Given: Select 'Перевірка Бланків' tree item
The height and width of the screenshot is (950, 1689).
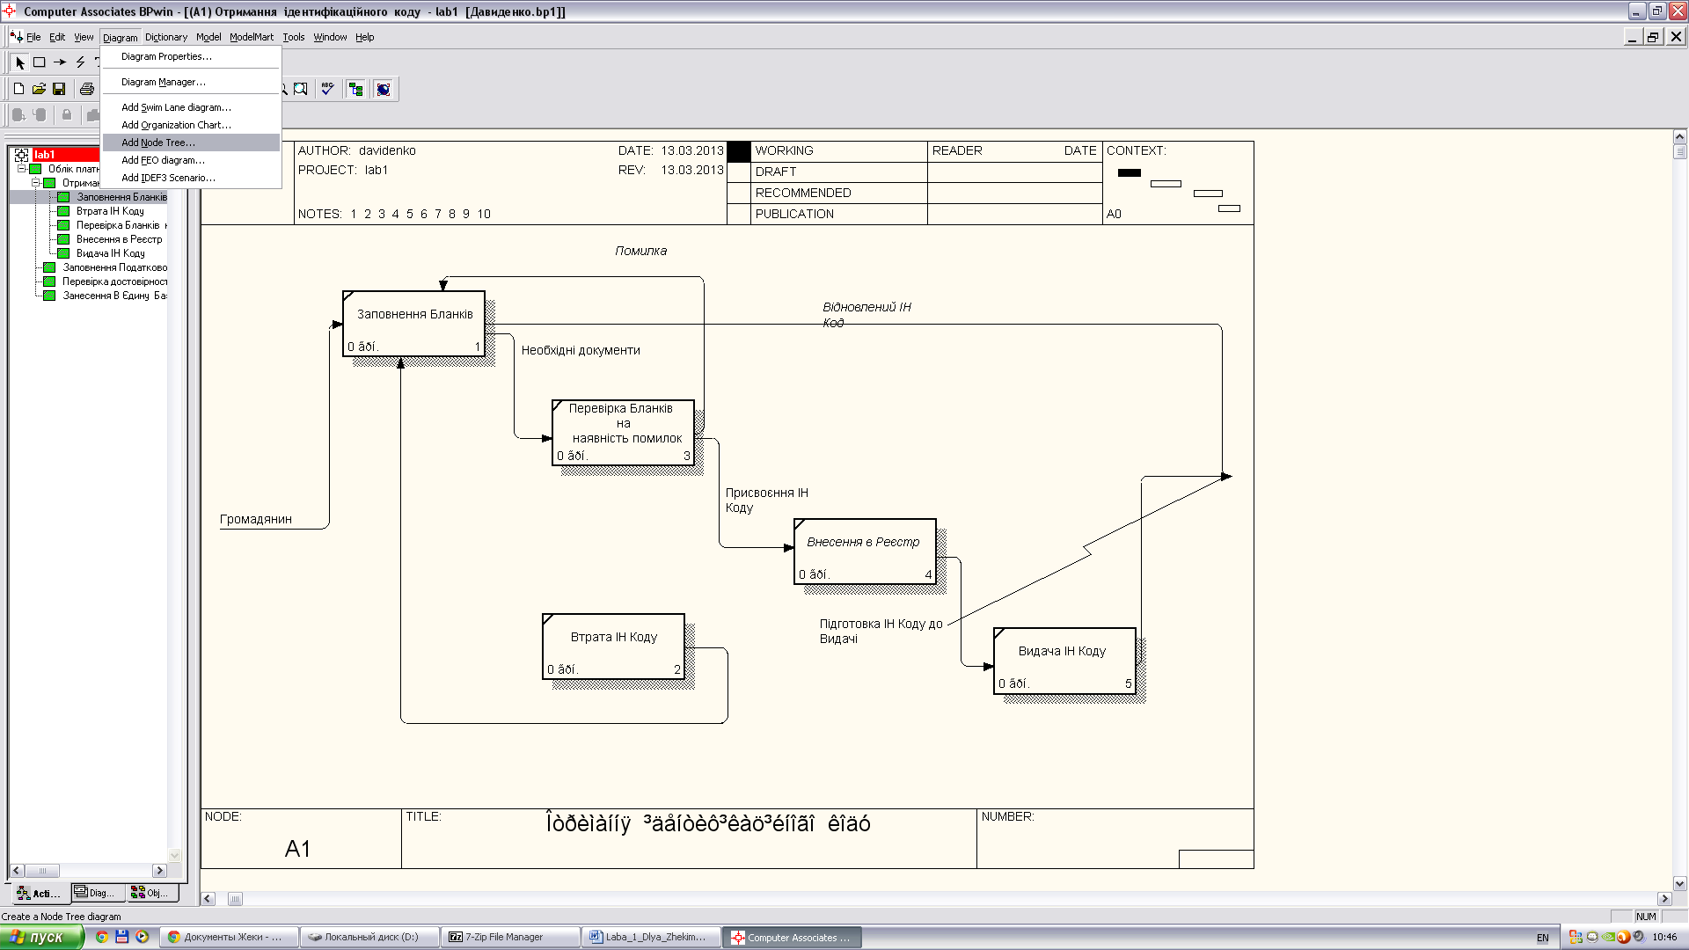Looking at the screenshot, I should [x=121, y=225].
